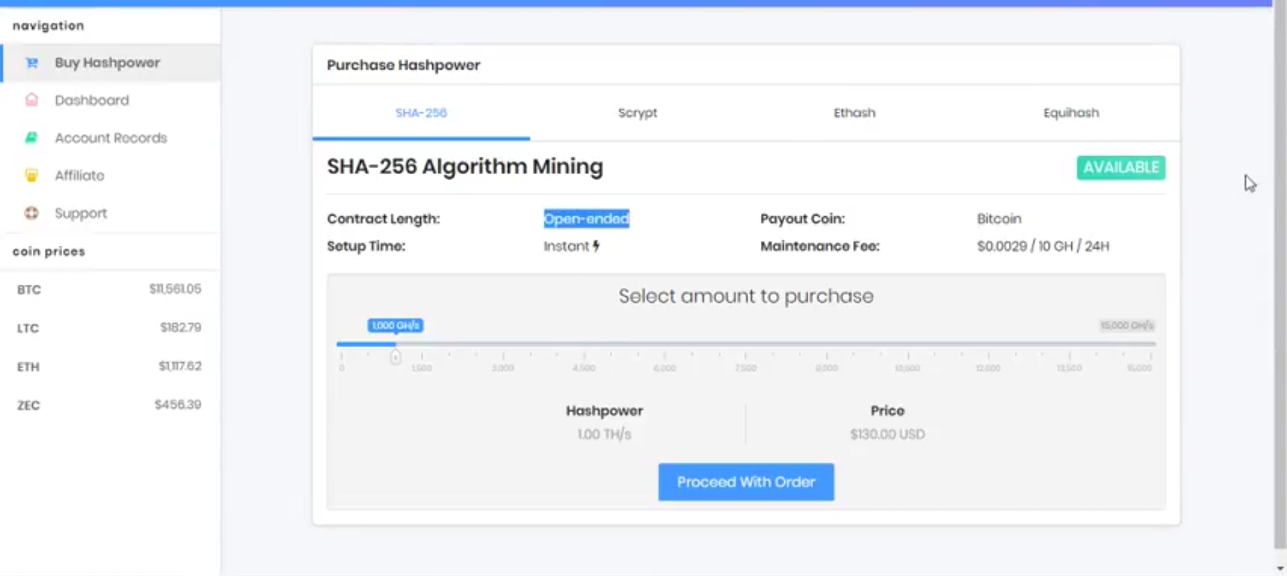This screenshot has width=1287, height=576.
Task: Select the SHA-256 tab
Action: pyautogui.click(x=421, y=113)
